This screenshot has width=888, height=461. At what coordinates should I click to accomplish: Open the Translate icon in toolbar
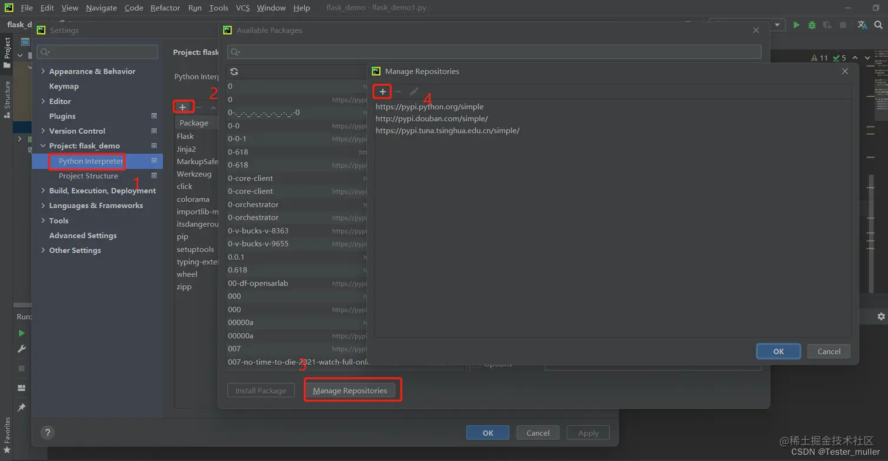[862, 25]
